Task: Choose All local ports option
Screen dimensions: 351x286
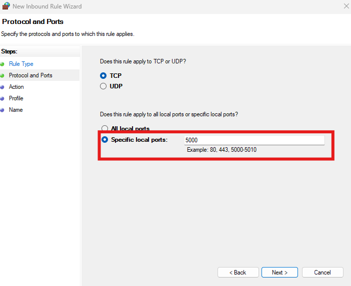Action: point(104,128)
